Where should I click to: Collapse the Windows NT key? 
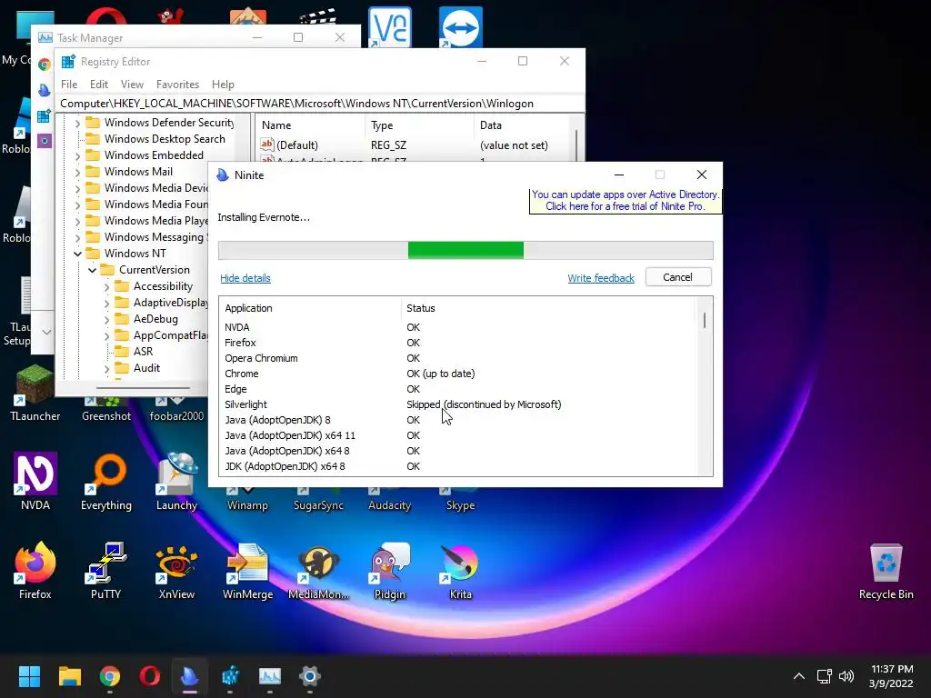78,254
